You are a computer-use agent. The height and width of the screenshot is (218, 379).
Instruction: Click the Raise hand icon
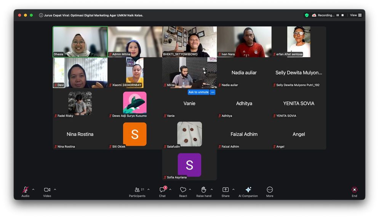[x=204, y=190]
